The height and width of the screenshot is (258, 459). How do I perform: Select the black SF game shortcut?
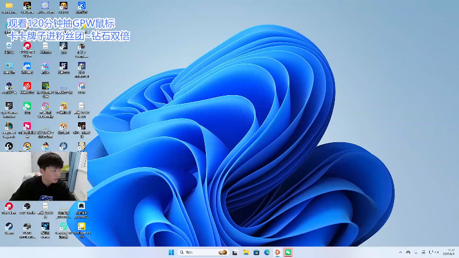(63, 66)
